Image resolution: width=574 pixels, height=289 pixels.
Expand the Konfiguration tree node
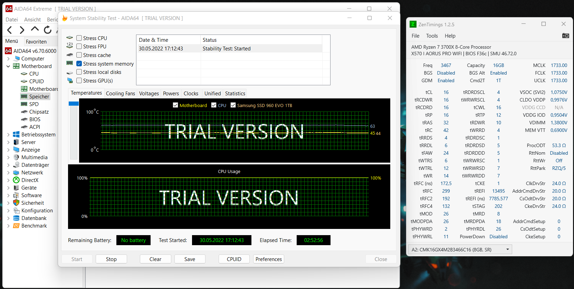[8, 210]
